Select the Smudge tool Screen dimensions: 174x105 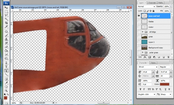[x=6, y=54]
